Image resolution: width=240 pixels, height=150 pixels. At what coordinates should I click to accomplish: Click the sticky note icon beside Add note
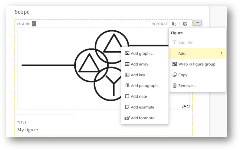click(x=127, y=96)
